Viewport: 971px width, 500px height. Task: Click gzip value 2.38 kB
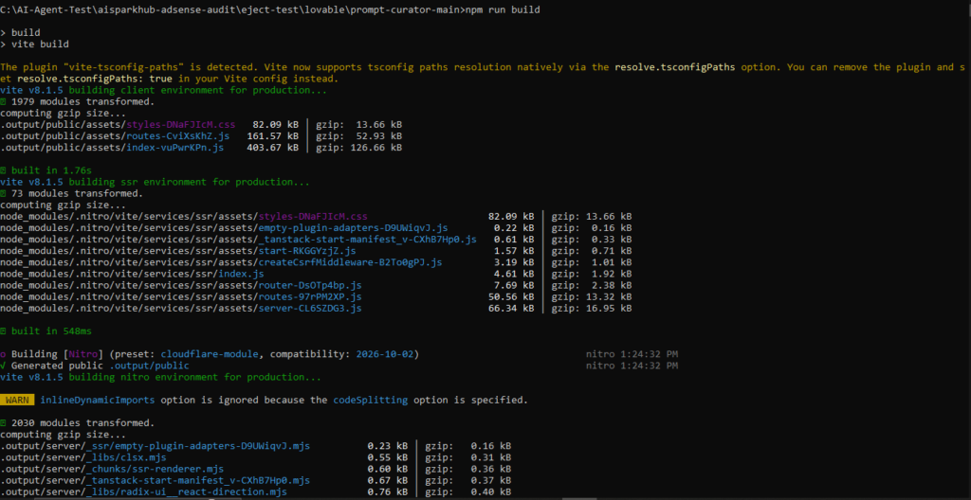pos(612,285)
